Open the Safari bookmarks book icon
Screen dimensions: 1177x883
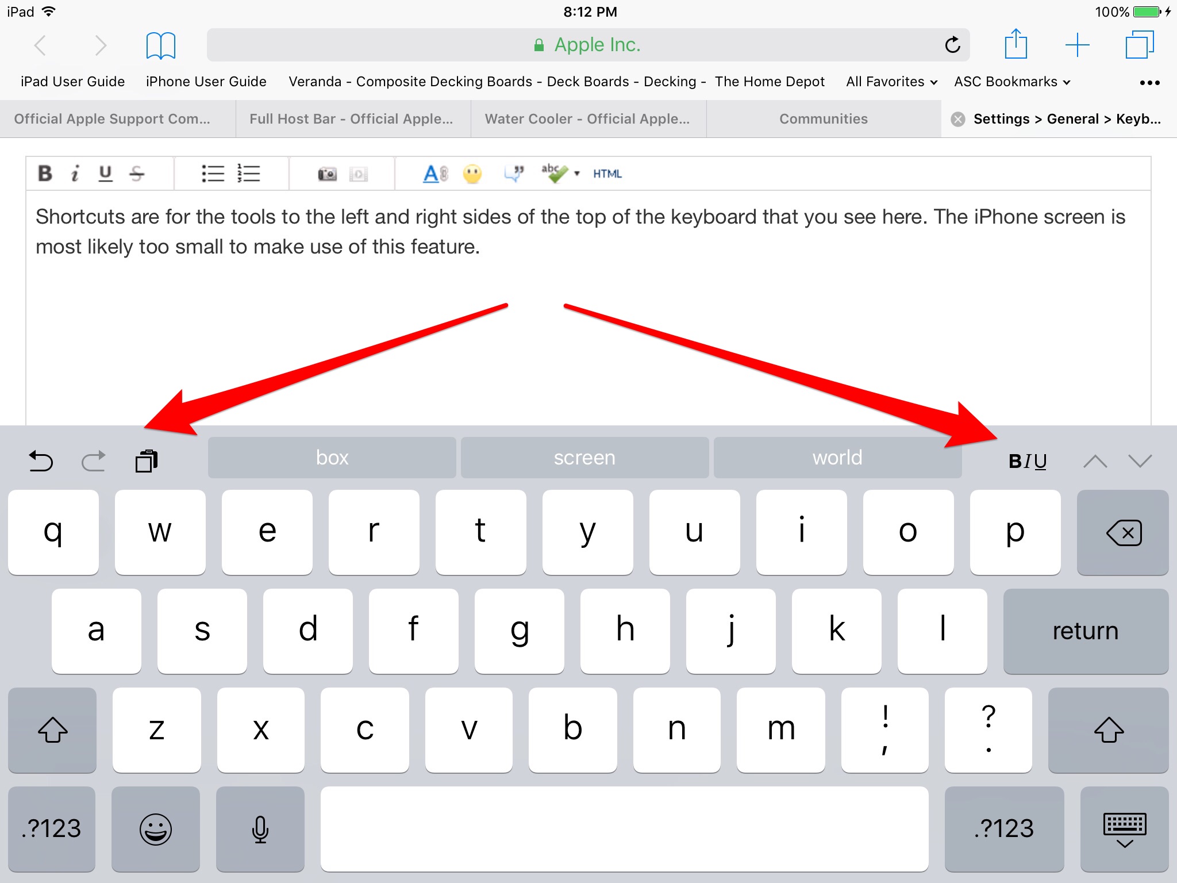click(x=160, y=45)
